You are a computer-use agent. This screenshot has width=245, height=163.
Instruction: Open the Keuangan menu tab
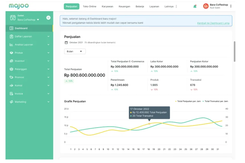point(124,7)
